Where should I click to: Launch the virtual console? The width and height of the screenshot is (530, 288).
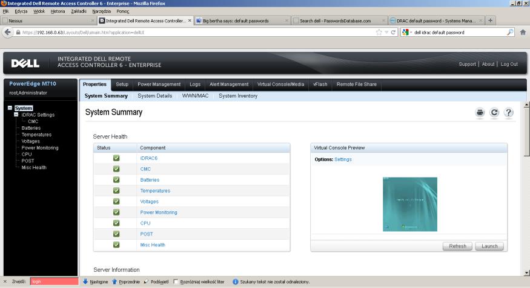point(489,246)
